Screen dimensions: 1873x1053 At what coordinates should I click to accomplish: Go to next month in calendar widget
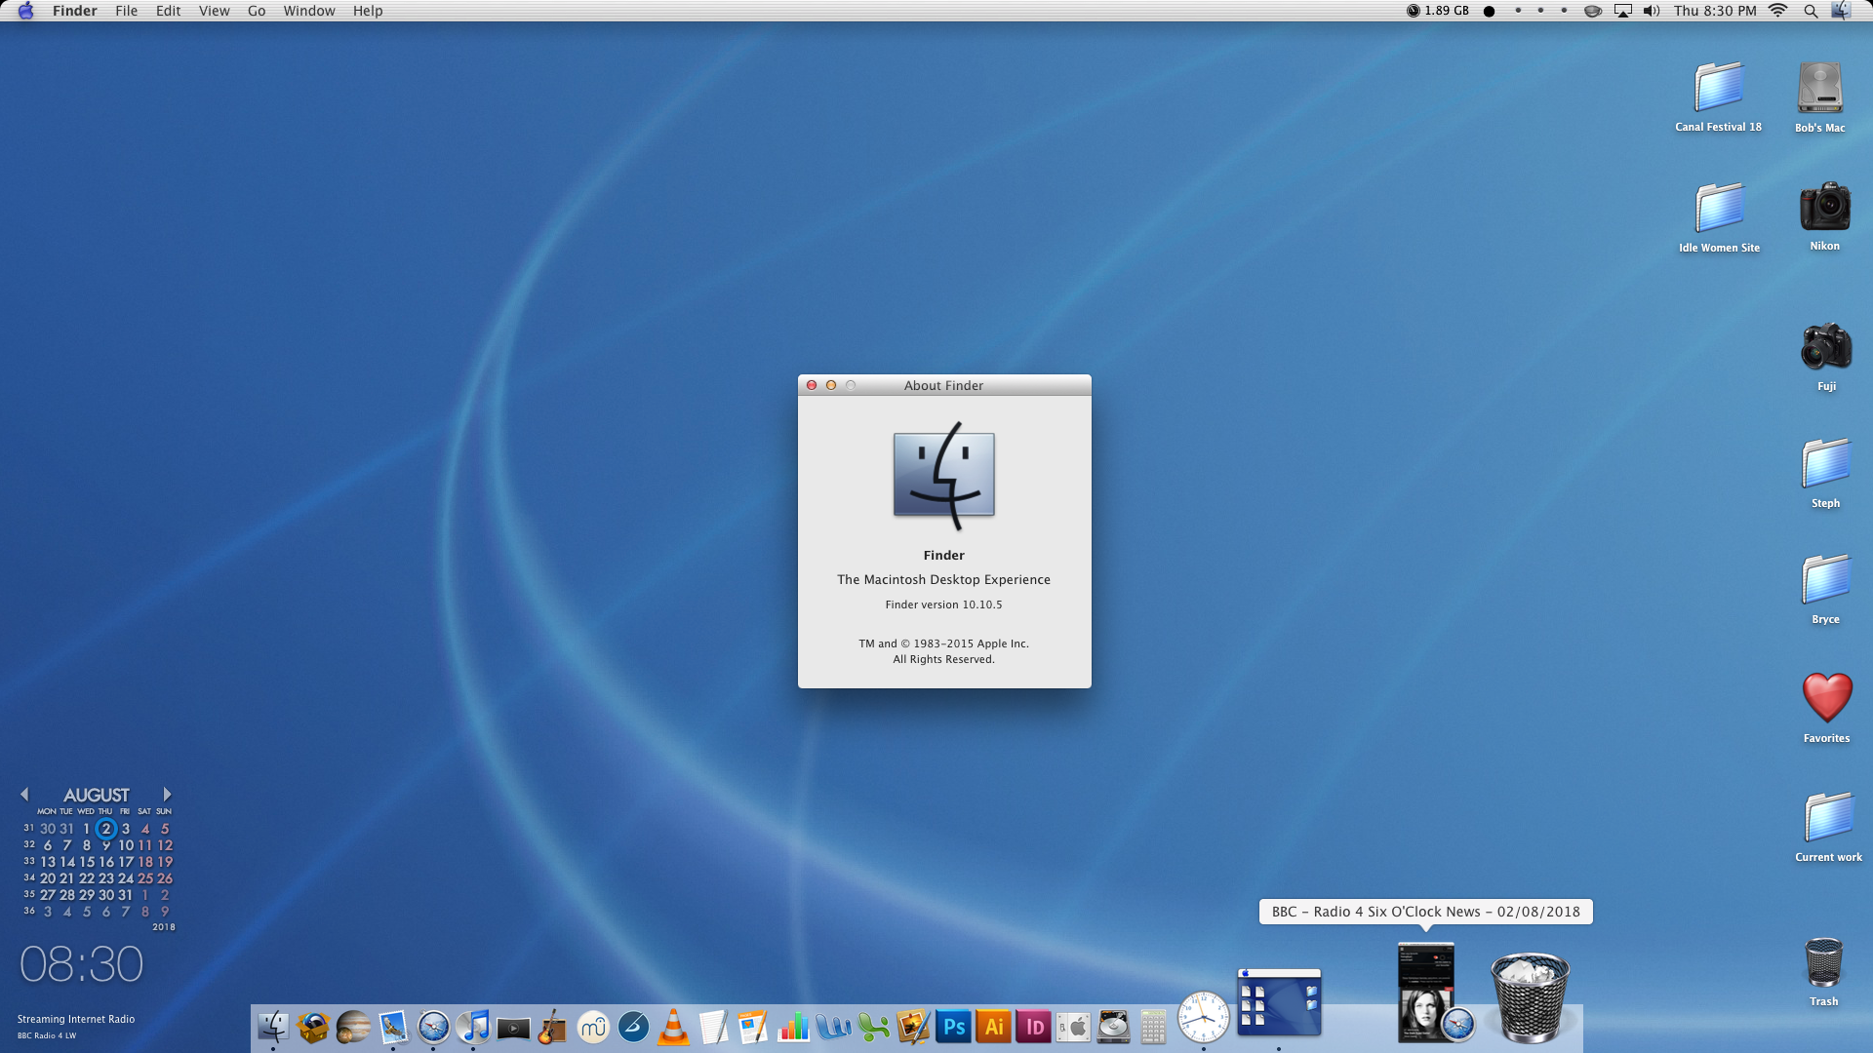pyautogui.click(x=167, y=795)
